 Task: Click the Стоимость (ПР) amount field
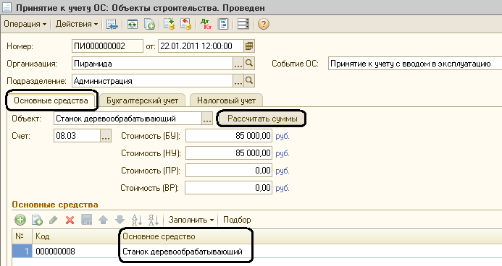pos(229,171)
